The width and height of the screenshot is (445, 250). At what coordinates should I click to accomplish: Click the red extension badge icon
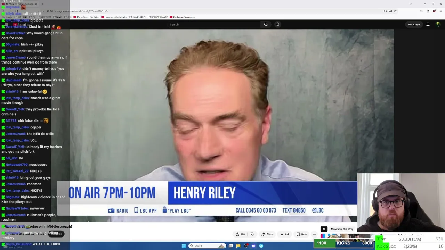point(435,11)
